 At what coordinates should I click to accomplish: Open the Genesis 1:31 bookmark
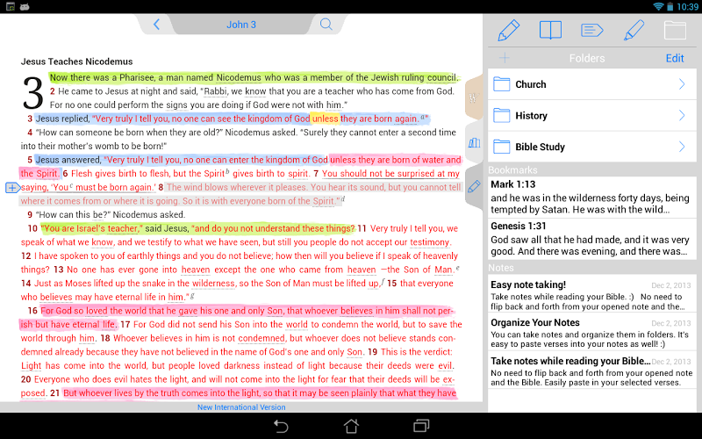coord(591,239)
